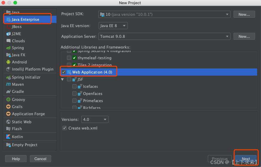Toggle the Create web.xml checkbox
The height and width of the screenshot is (167, 261).
click(x=65, y=128)
